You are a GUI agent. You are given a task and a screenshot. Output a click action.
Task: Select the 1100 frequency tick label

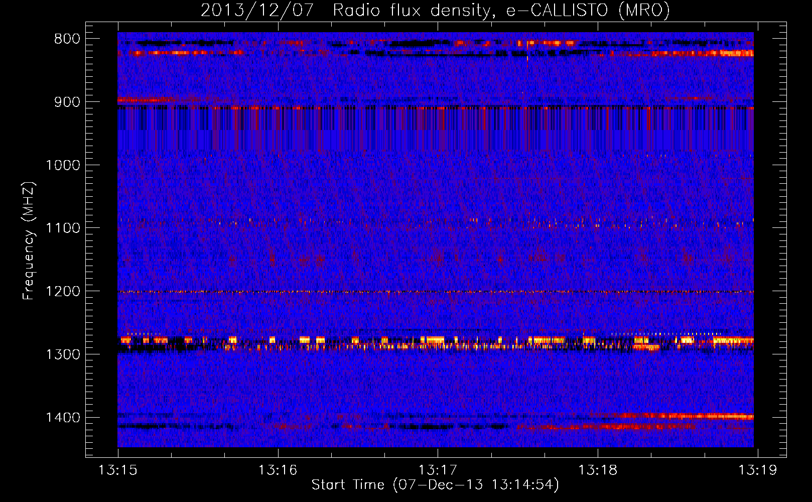pyautogui.click(x=63, y=228)
